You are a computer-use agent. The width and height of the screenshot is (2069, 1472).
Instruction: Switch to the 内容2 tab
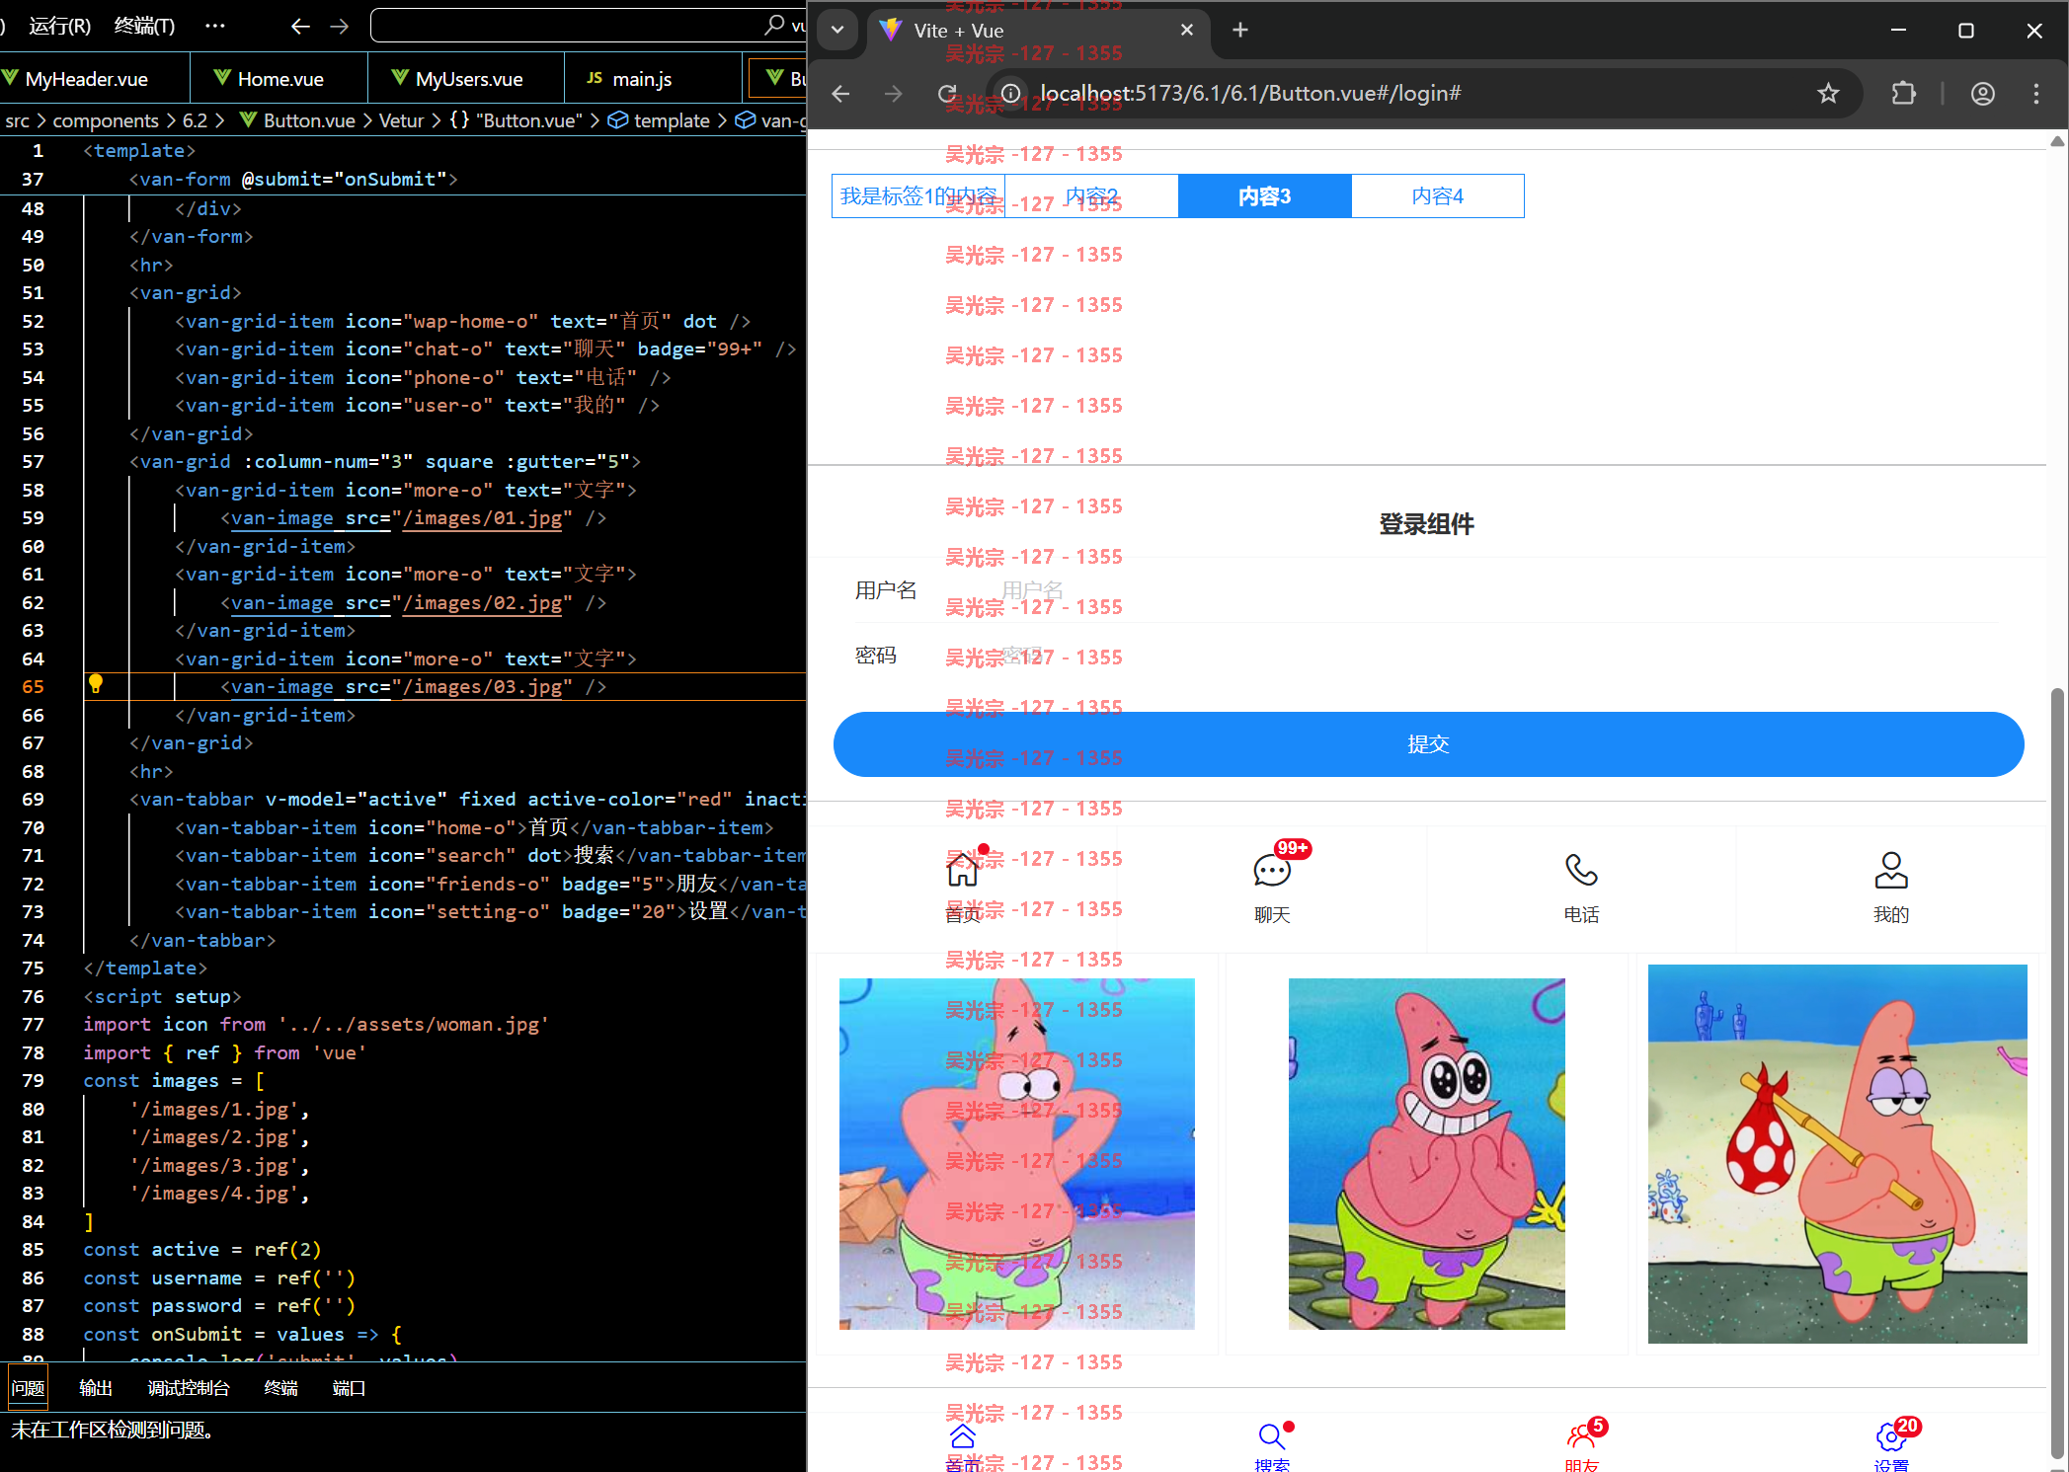pos(1091,196)
